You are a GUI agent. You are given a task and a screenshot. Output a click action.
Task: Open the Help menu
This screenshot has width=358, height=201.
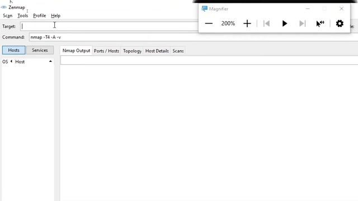pyautogui.click(x=55, y=16)
